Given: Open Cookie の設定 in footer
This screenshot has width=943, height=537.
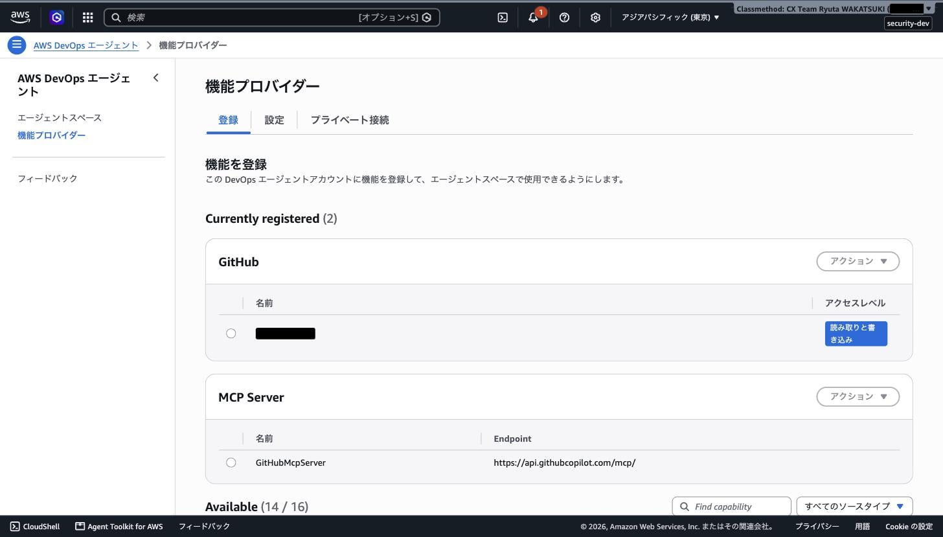Looking at the screenshot, I should point(909,526).
